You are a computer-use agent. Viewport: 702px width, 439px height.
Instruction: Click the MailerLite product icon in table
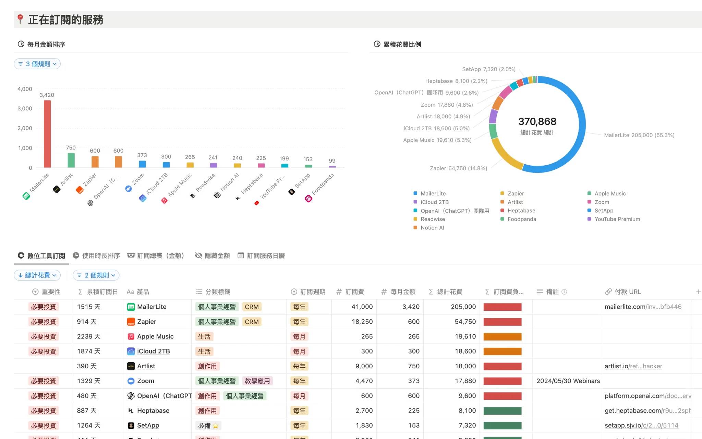pyautogui.click(x=131, y=307)
